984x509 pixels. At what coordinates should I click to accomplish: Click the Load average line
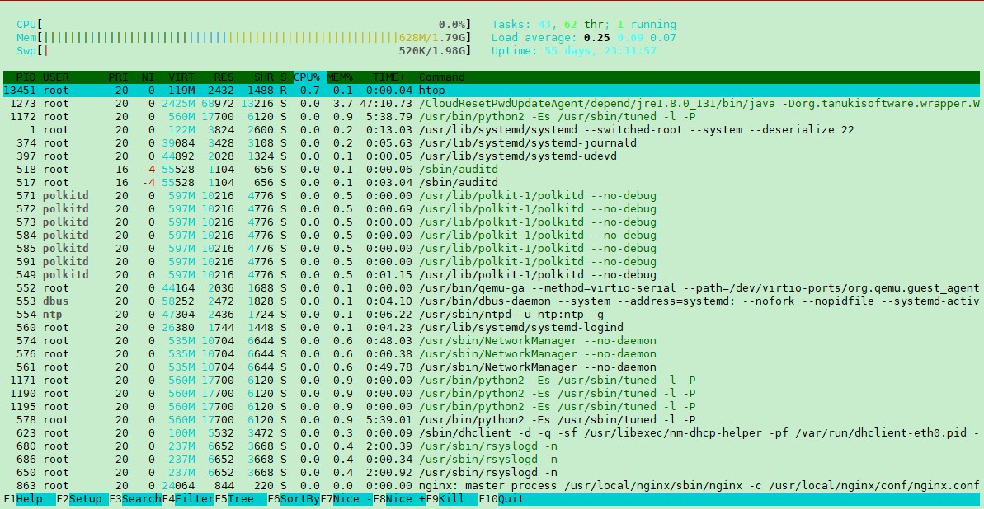point(584,38)
